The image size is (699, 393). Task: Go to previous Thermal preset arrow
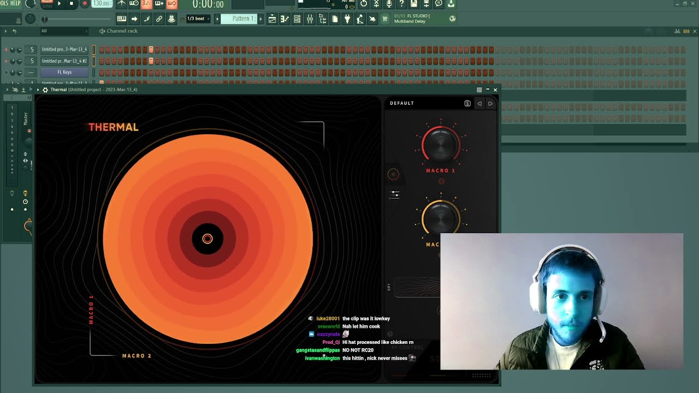479,103
